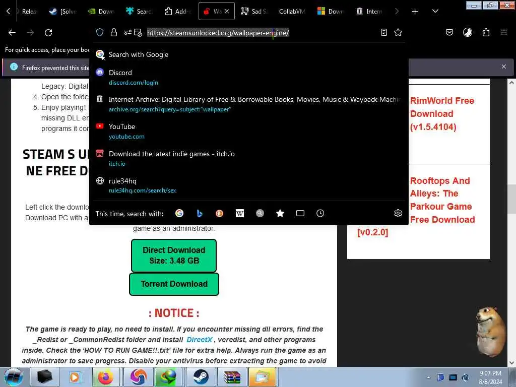
Task: Click the scrollbar up arrow
Action: 511,83
